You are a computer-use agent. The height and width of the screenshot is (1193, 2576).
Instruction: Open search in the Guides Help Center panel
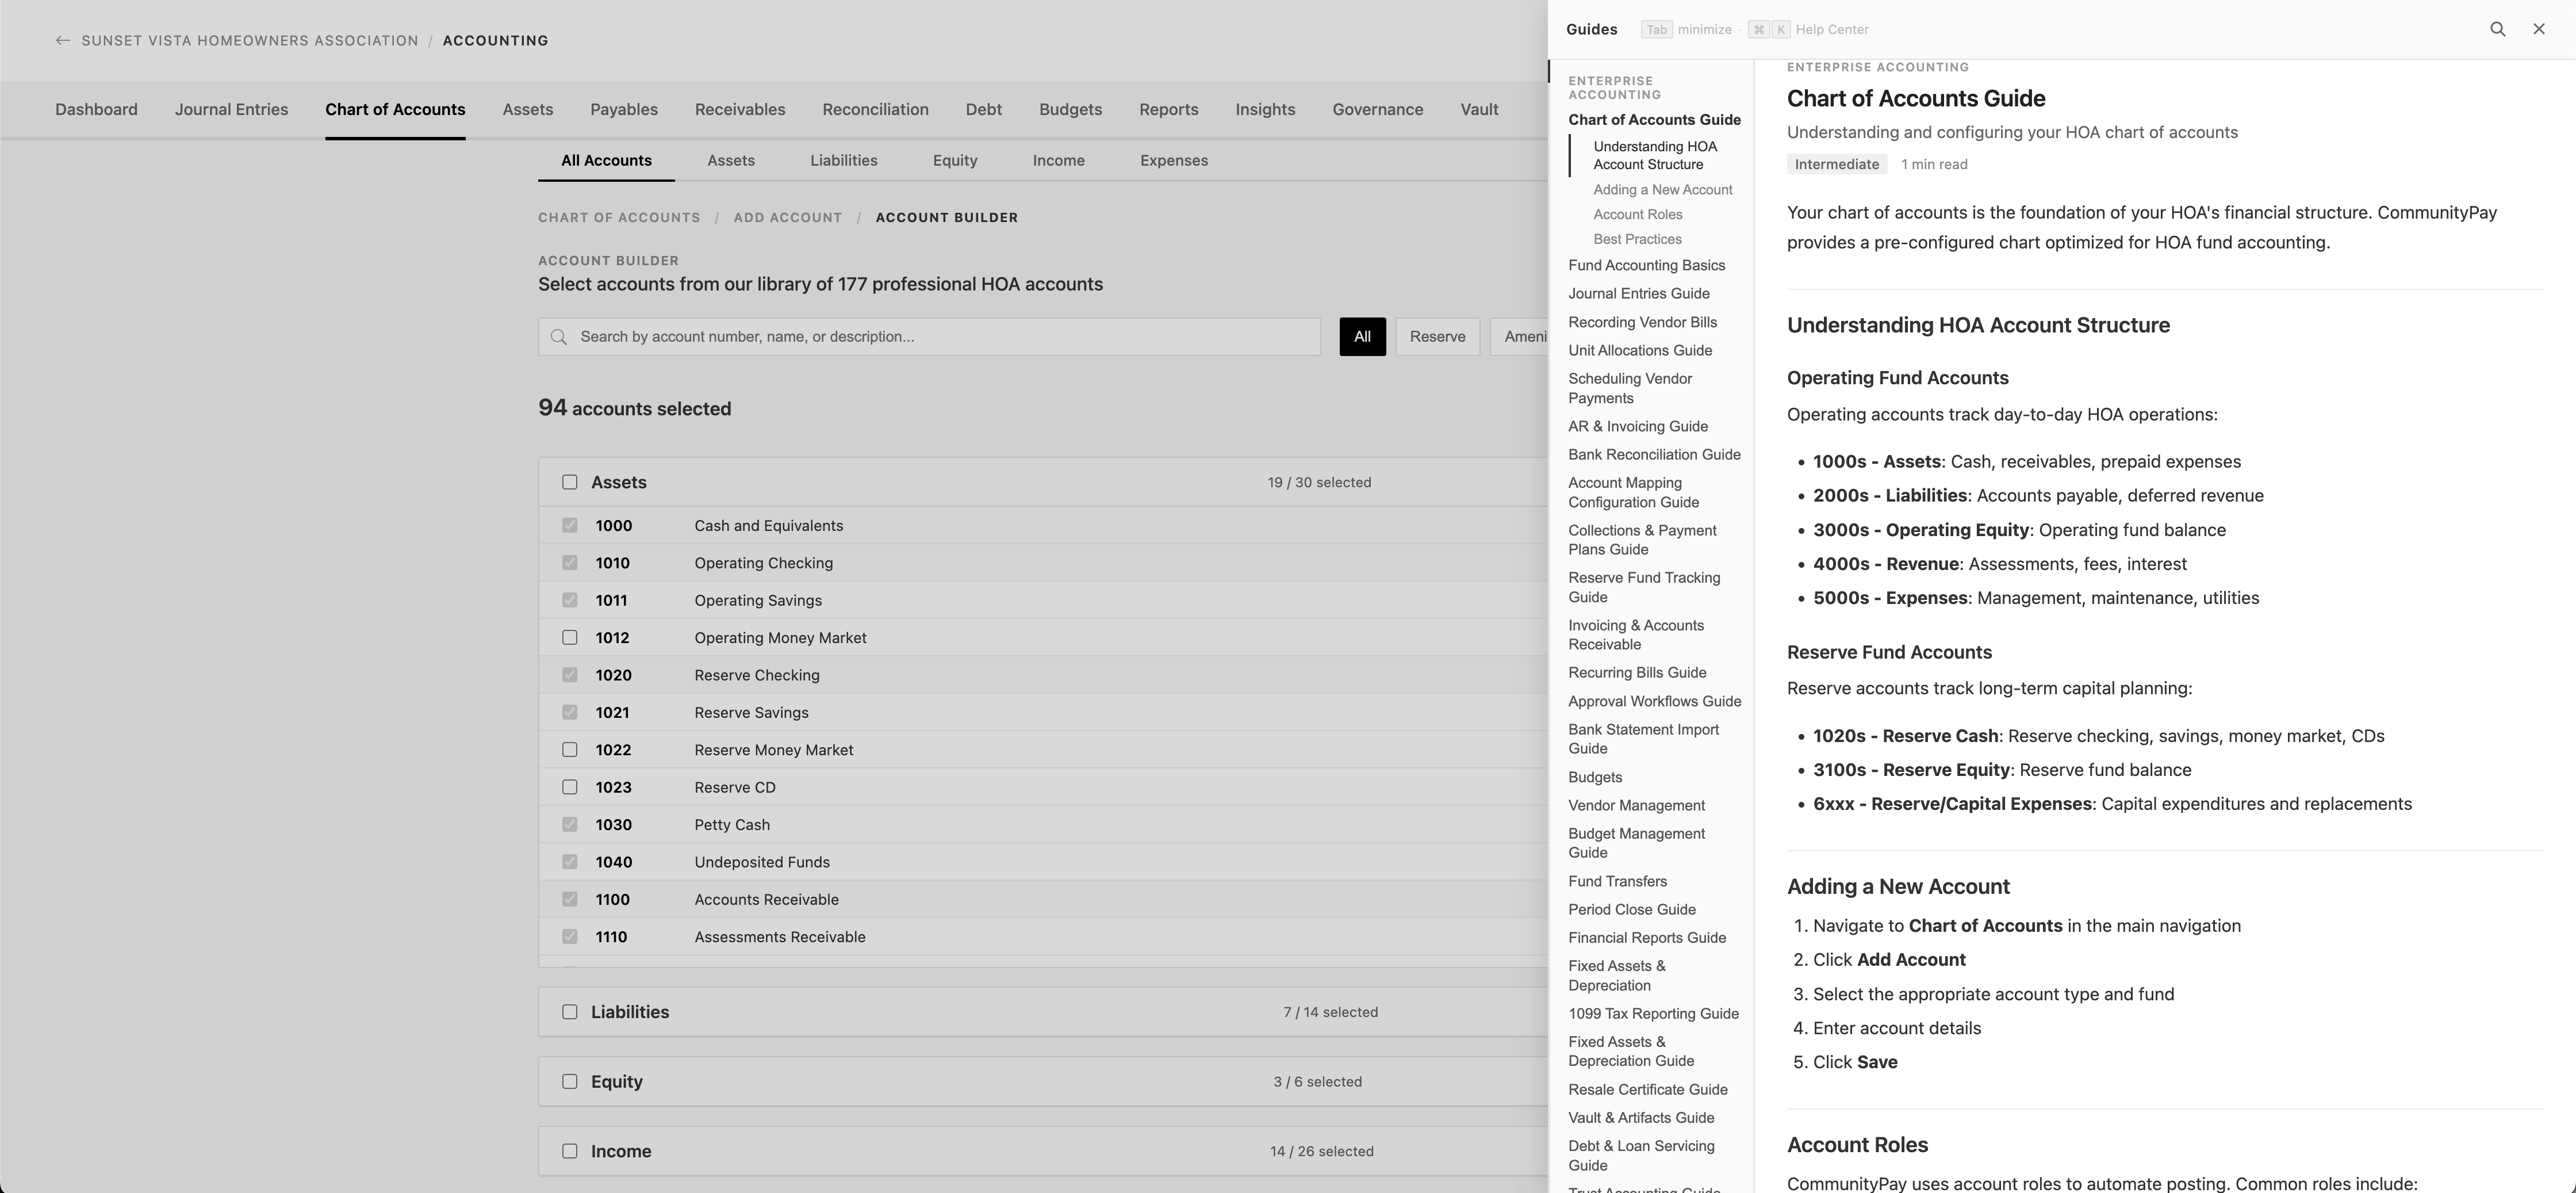2498,29
